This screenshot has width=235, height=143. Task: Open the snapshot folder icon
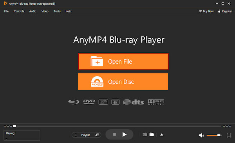pos(152,135)
